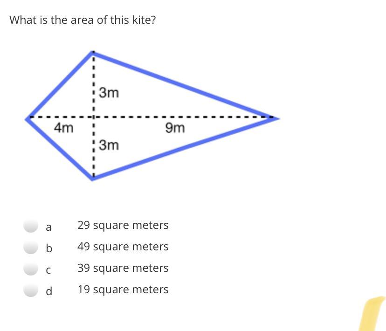
Task: Select radio button for option c
Action: pos(31,269)
